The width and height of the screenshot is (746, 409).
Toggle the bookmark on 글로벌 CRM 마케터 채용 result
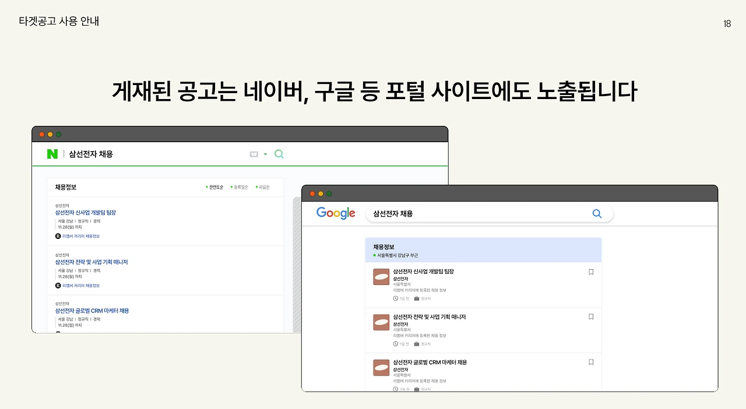tap(591, 362)
